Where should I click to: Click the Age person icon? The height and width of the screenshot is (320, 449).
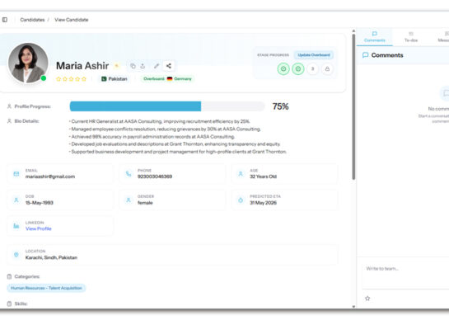[241, 174]
